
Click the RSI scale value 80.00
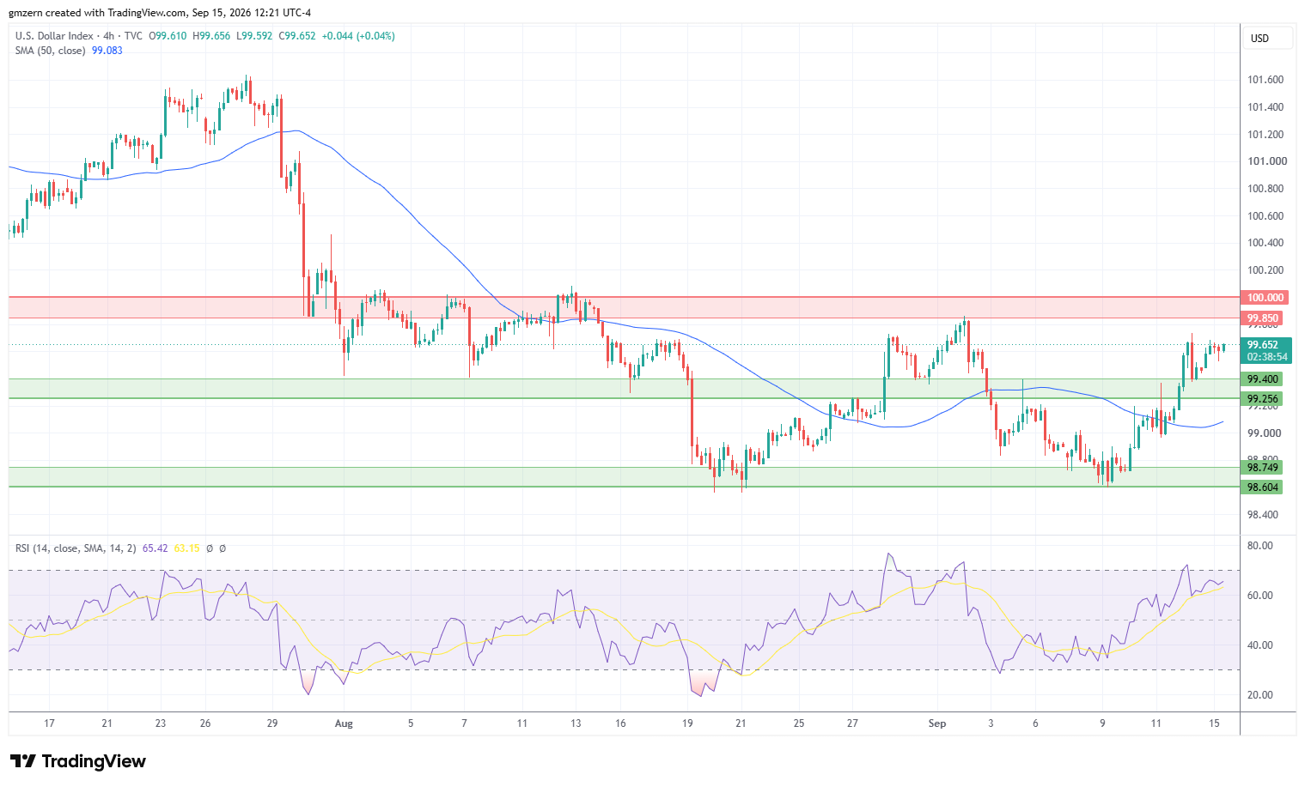coord(1260,546)
